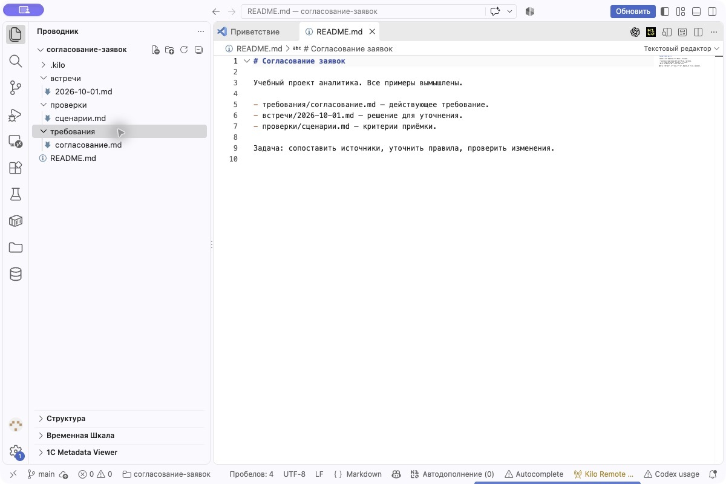726x484 pixels.
Task: Open Explorer views and more actions menu
Action: [201, 31]
